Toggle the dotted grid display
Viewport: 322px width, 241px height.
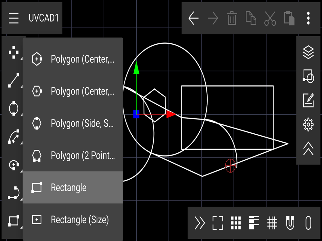tap(236, 223)
